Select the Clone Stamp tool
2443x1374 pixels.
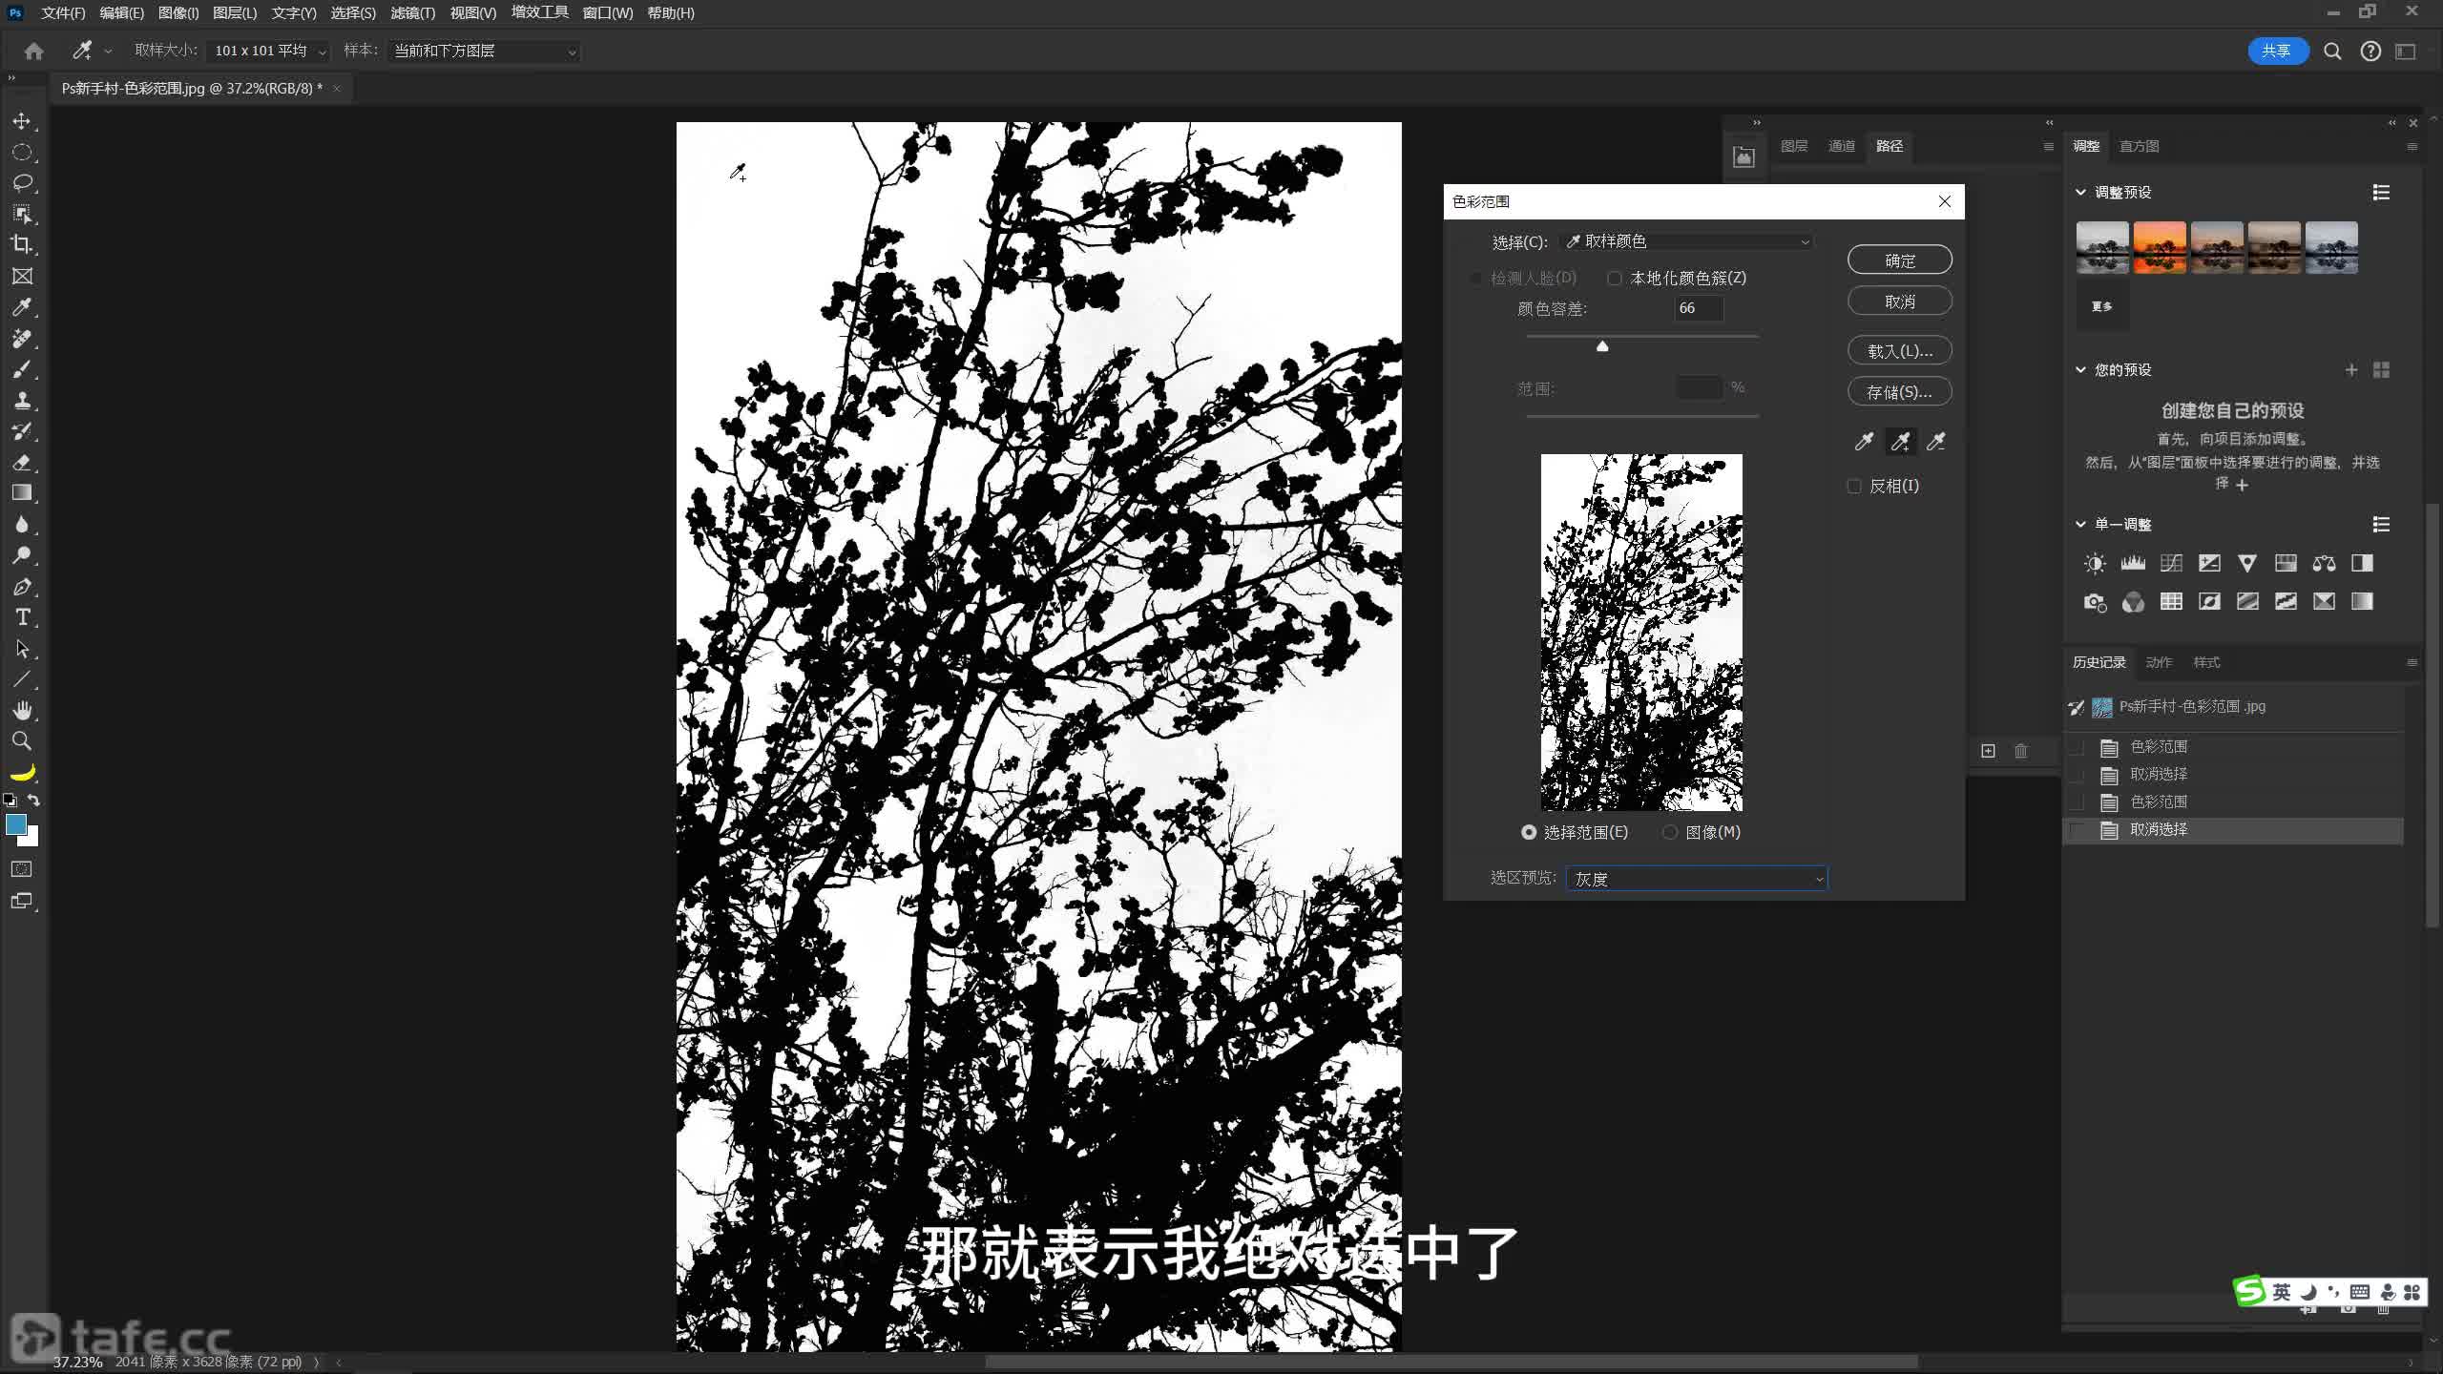pyautogui.click(x=22, y=400)
